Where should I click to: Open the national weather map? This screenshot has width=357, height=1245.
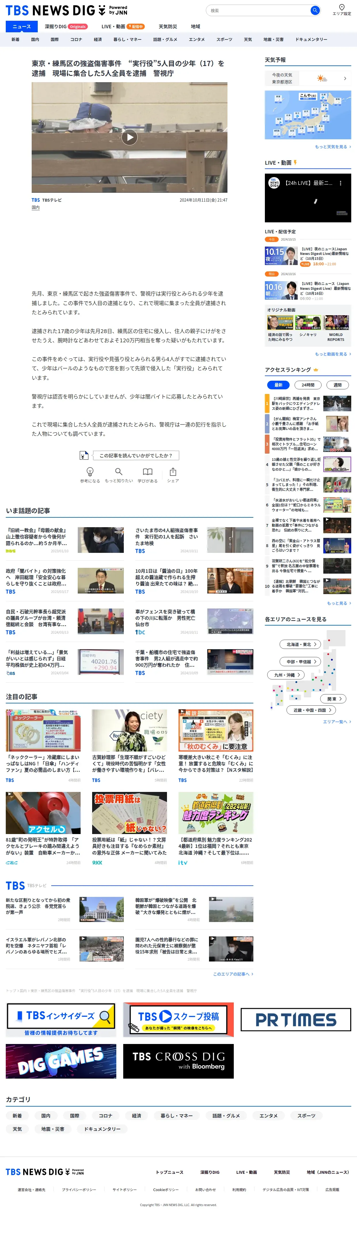(x=308, y=114)
